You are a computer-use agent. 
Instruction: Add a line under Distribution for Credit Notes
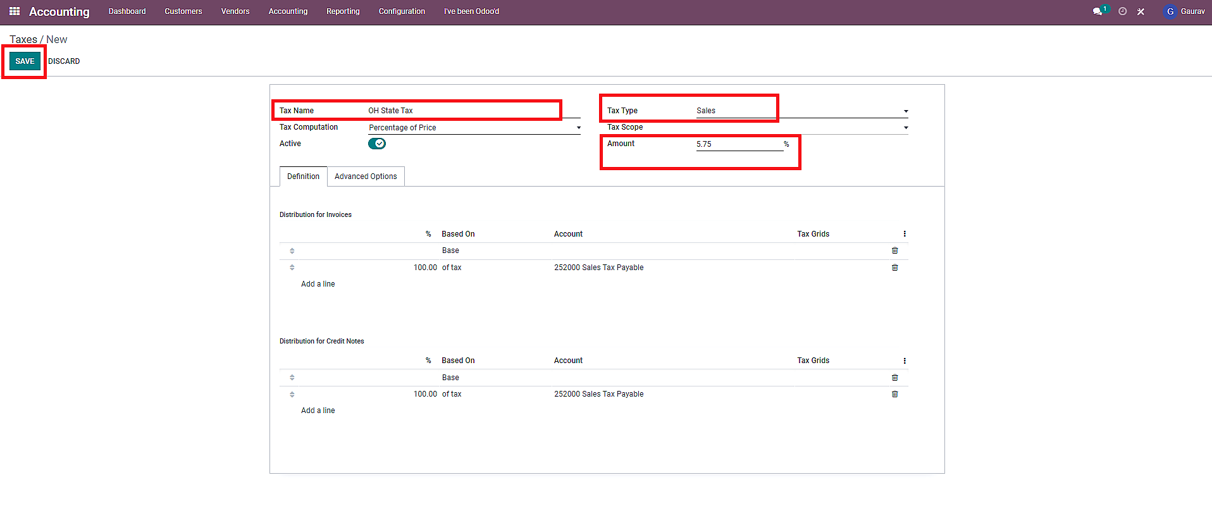point(318,411)
